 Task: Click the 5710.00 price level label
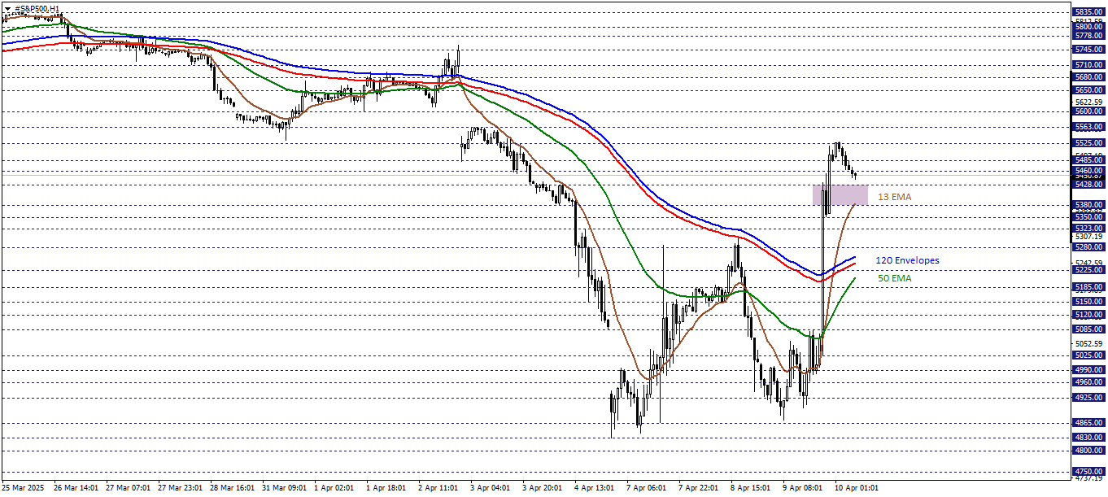coord(1088,64)
